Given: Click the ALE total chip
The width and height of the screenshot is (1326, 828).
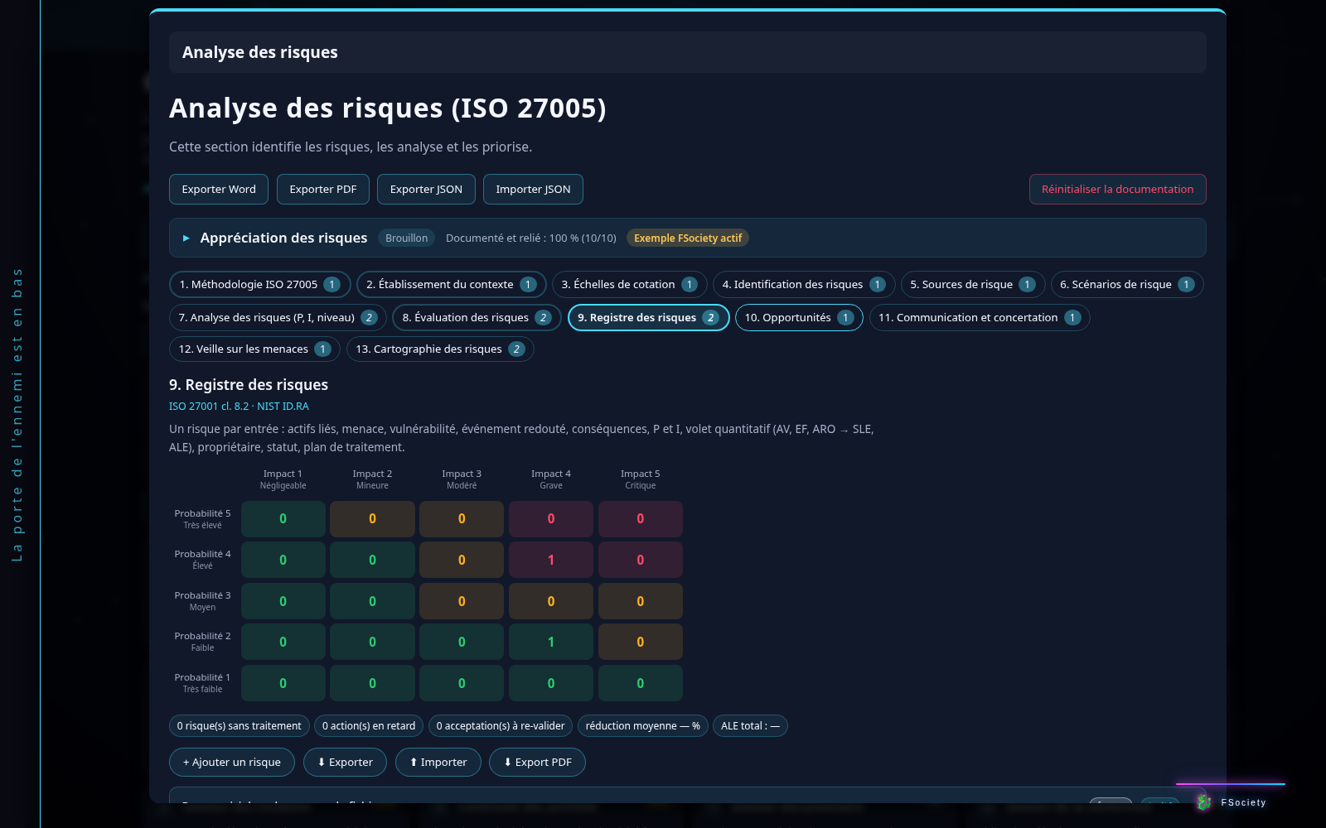Looking at the screenshot, I should (750, 726).
